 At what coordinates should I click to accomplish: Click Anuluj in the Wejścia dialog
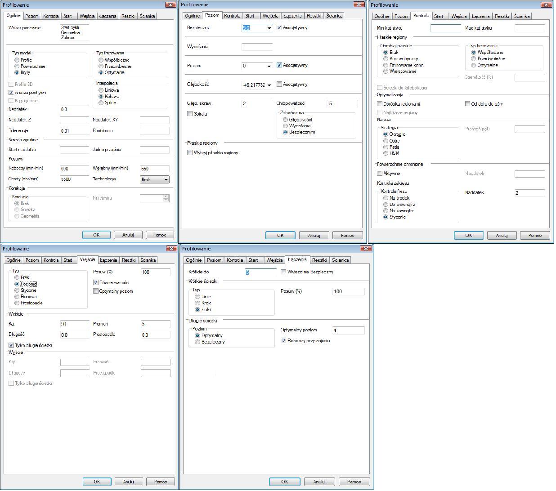click(x=129, y=481)
